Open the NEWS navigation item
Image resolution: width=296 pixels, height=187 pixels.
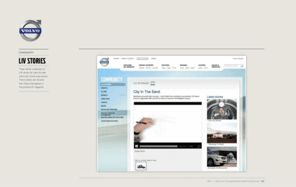point(154,59)
